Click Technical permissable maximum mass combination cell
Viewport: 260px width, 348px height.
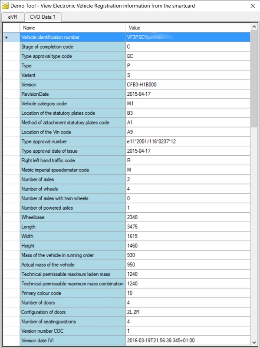pyautogui.click(x=73, y=284)
